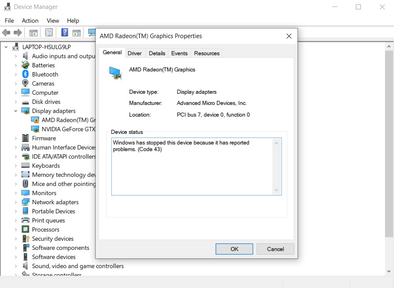Click the Security devices key icon

(x=26, y=239)
